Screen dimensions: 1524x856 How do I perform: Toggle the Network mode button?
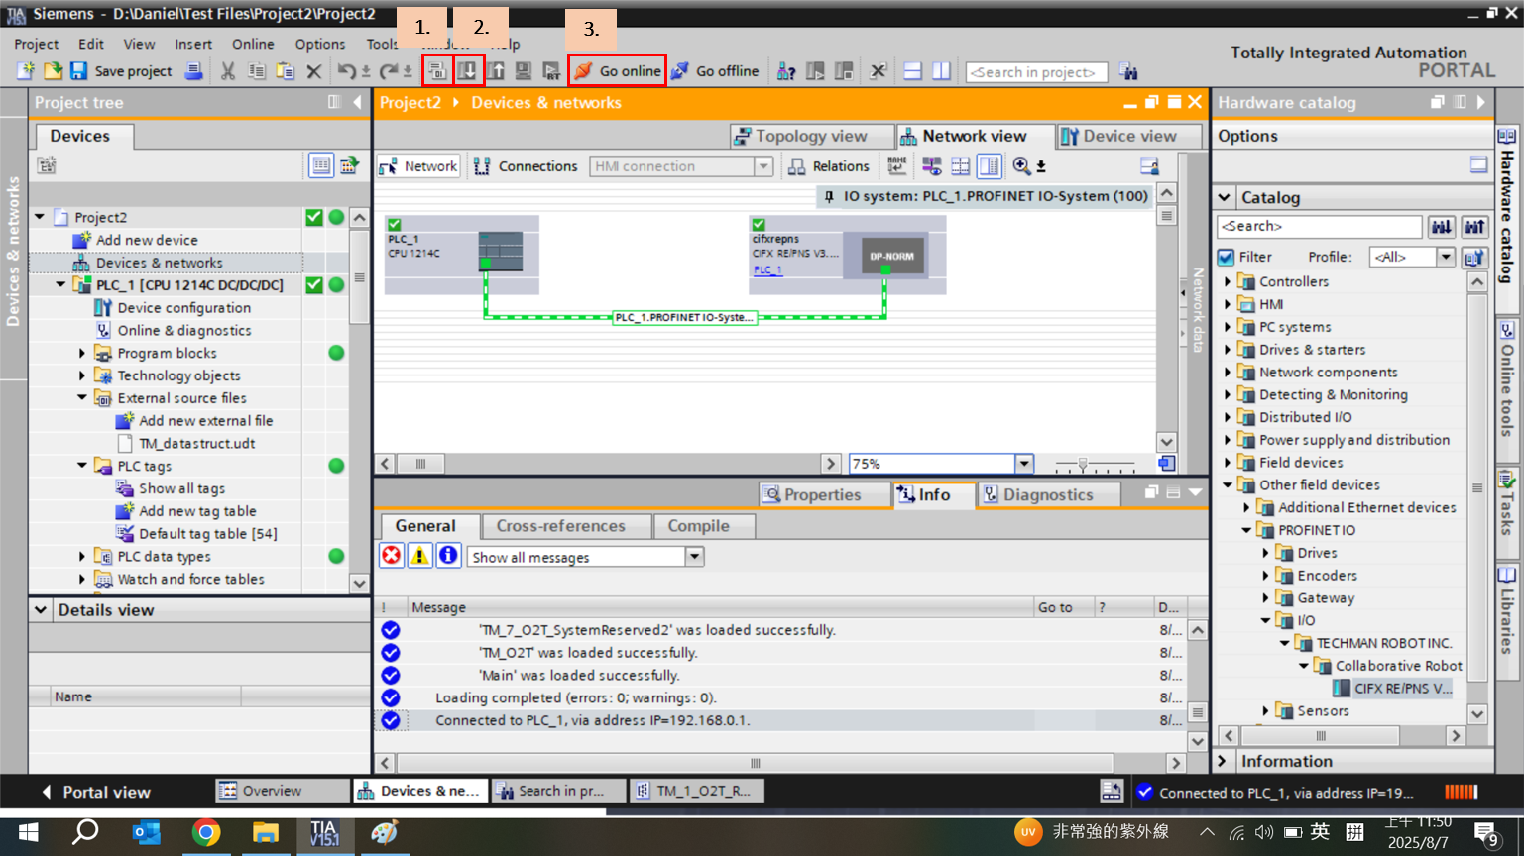(x=418, y=165)
